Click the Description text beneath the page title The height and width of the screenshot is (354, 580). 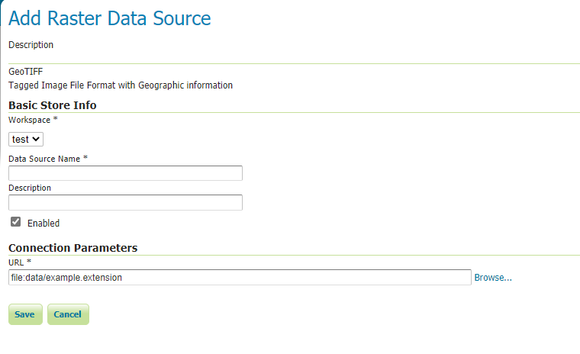pyautogui.click(x=31, y=45)
